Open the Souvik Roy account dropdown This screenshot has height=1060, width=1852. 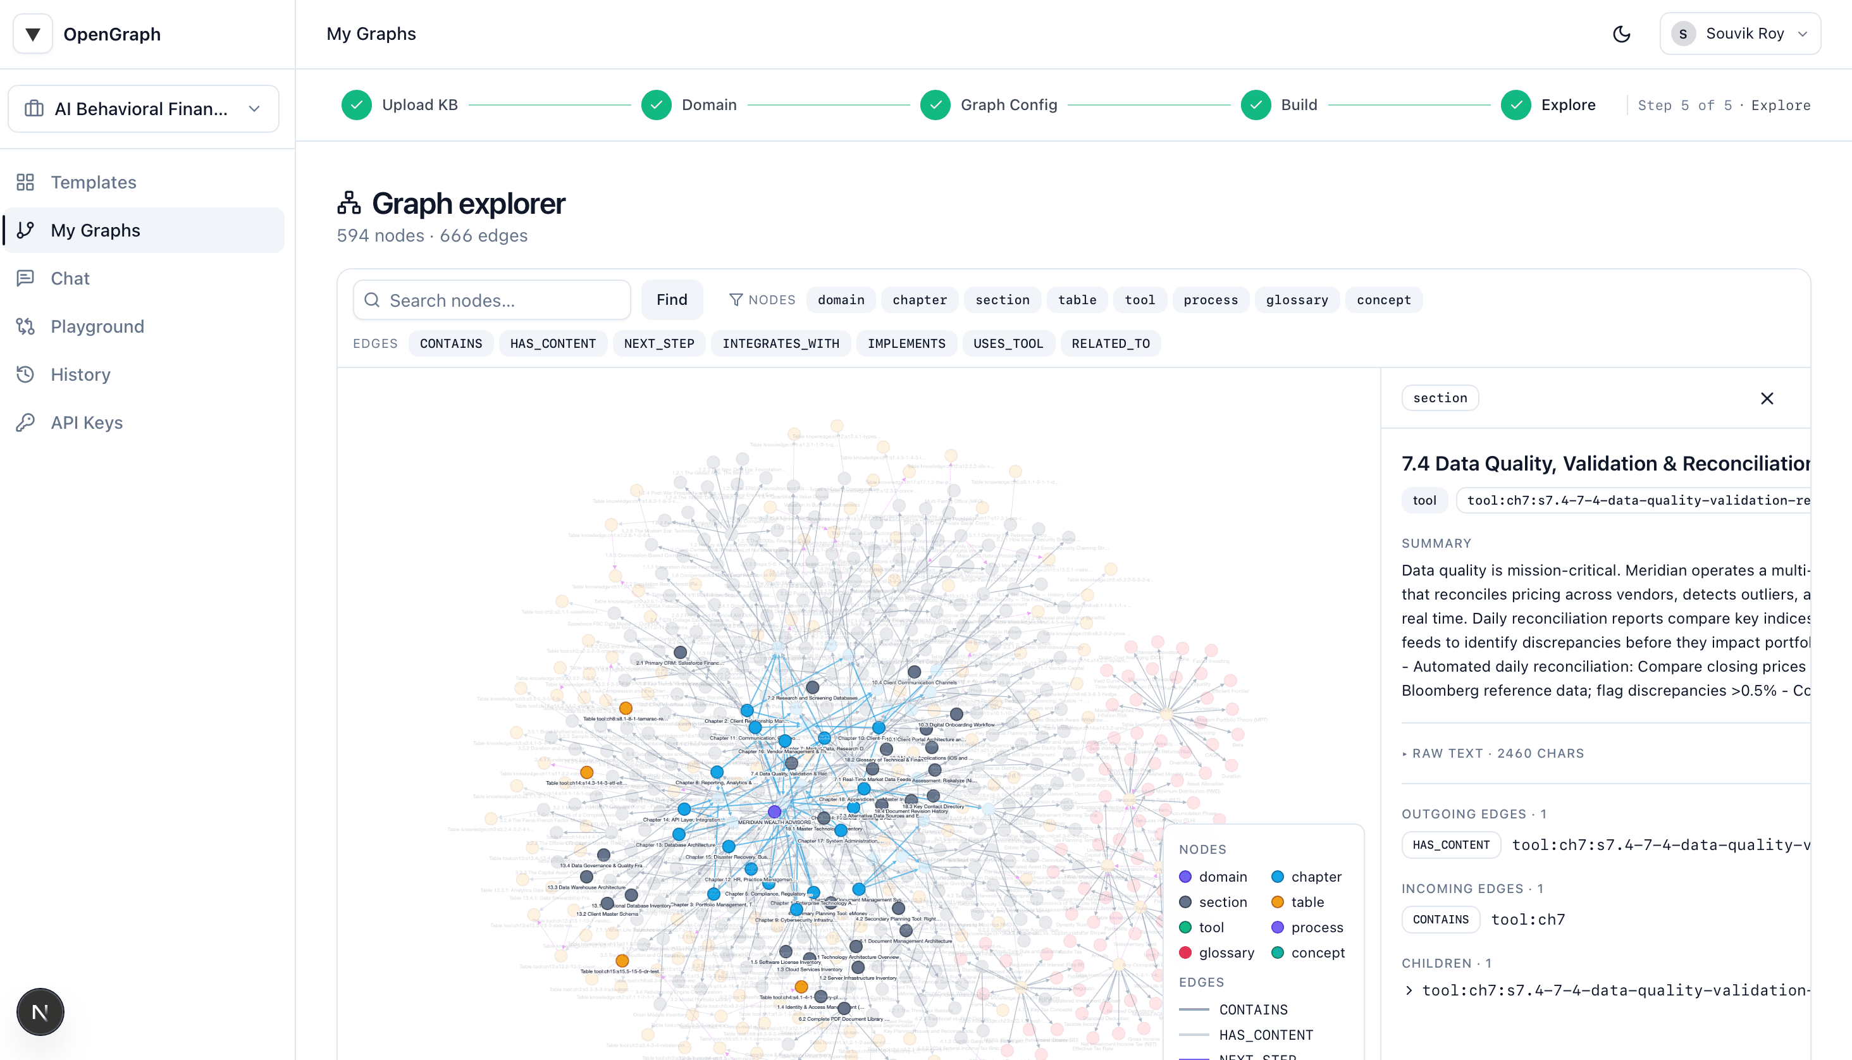click(x=1740, y=34)
